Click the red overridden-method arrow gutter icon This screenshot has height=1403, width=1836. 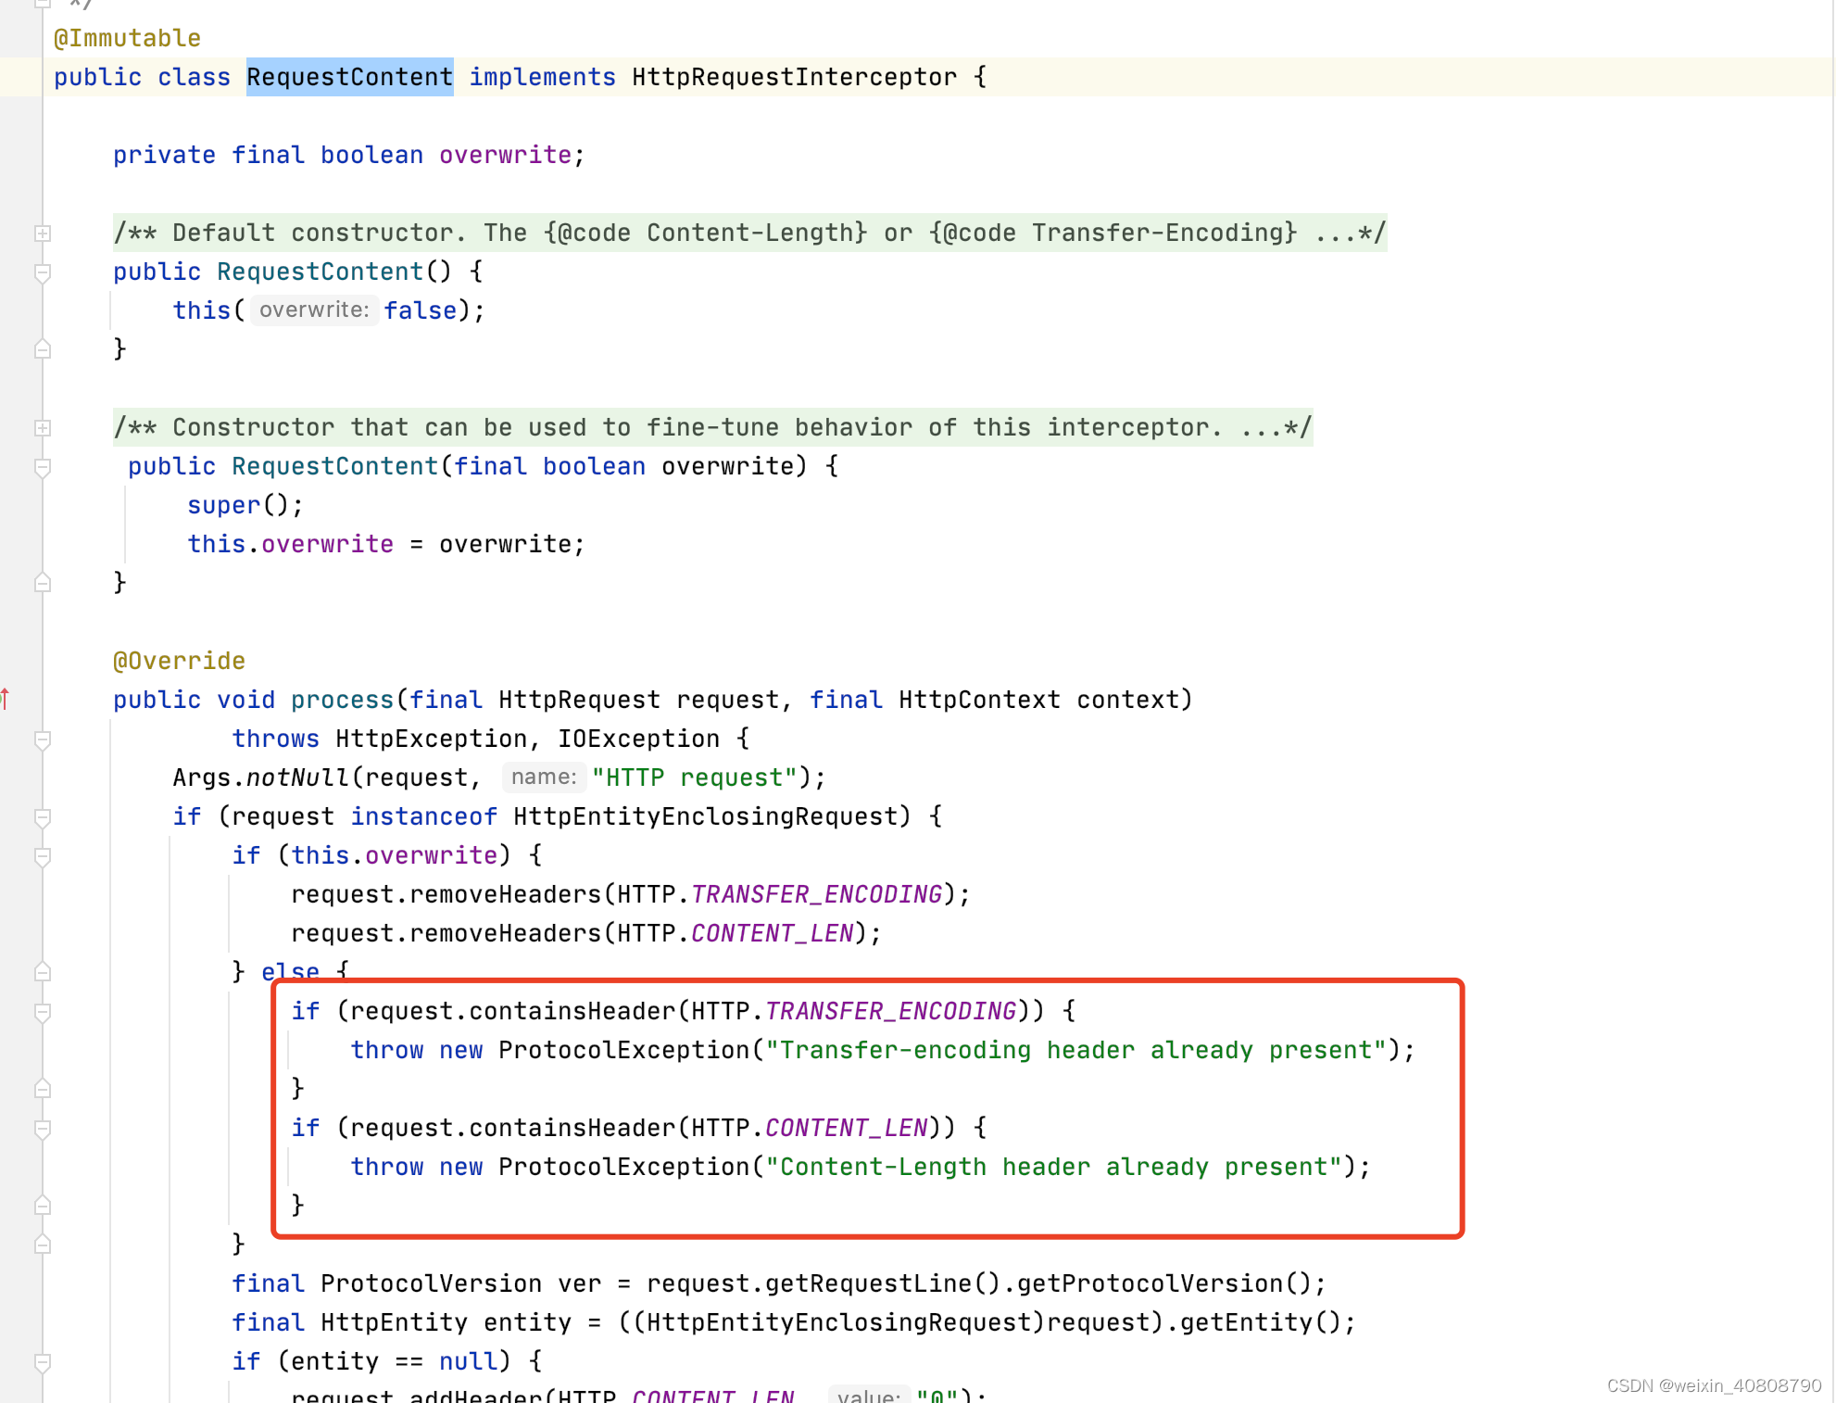(x=6, y=700)
